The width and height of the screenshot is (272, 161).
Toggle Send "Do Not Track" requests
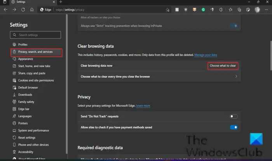tap(234, 116)
